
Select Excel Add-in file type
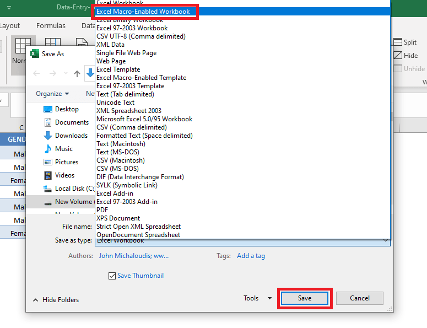point(242,193)
